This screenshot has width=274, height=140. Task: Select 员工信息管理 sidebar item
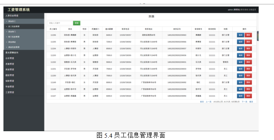coord(24,26)
